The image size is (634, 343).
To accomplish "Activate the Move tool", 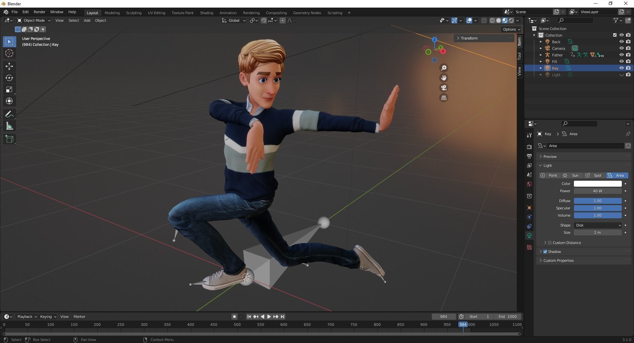I will point(9,66).
